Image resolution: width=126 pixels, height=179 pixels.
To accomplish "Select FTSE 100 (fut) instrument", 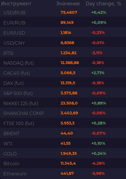I will click(63, 123).
